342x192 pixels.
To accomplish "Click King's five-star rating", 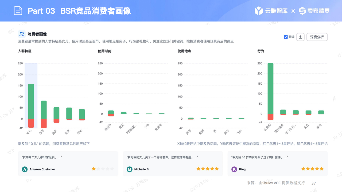I will [312, 169].
